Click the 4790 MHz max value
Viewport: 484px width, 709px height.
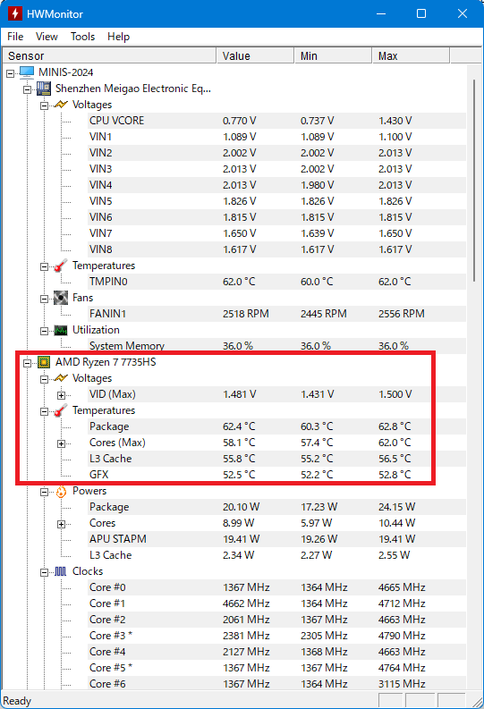(x=402, y=636)
